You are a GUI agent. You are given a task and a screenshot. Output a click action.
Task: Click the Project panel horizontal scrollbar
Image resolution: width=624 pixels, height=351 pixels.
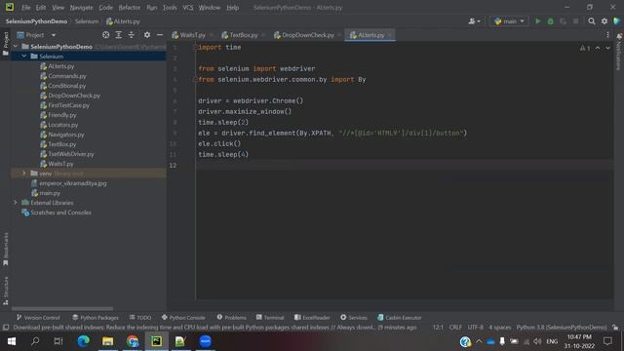tap(62, 308)
